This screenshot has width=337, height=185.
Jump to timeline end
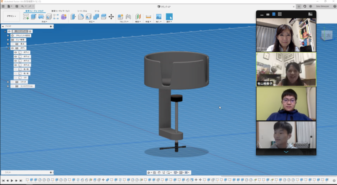(x=21, y=181)
